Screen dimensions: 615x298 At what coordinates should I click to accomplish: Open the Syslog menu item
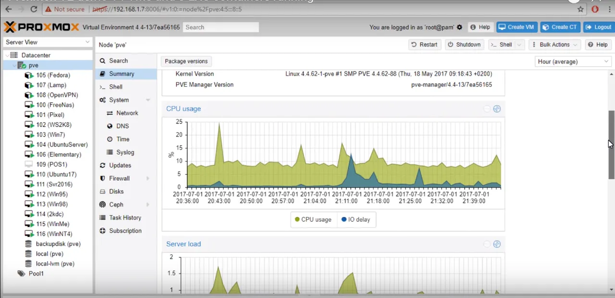(x=126, y=152)
